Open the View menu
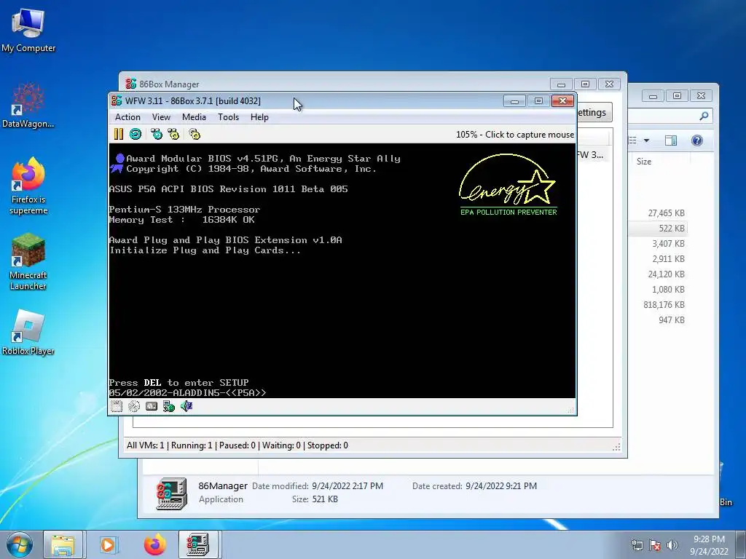This screenshot has height=559, width=746. coord(161,117)
